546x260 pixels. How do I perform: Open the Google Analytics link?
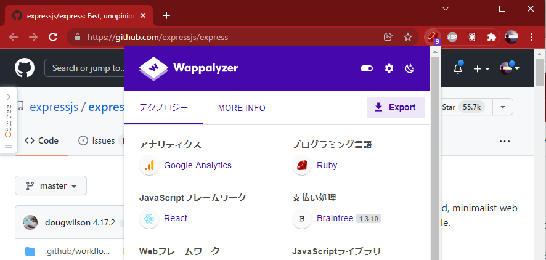[198, 165]
